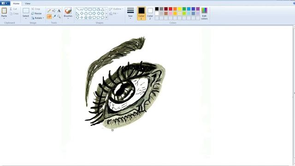
Task: Choose the straight Line shape
Action: 77,9
